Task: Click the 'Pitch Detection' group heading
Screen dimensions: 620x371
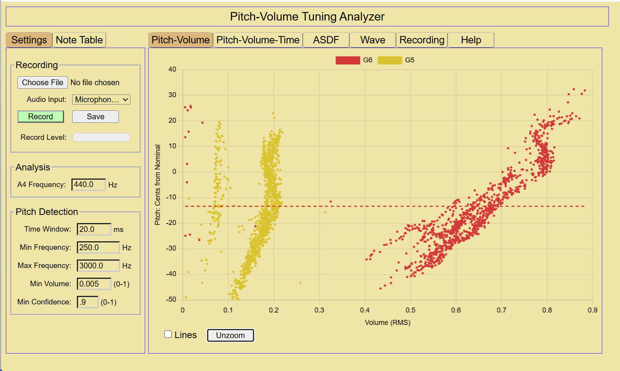Action: click(47, 212)
